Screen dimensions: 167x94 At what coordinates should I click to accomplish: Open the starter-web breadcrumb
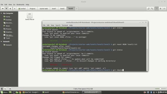point(44,9)
